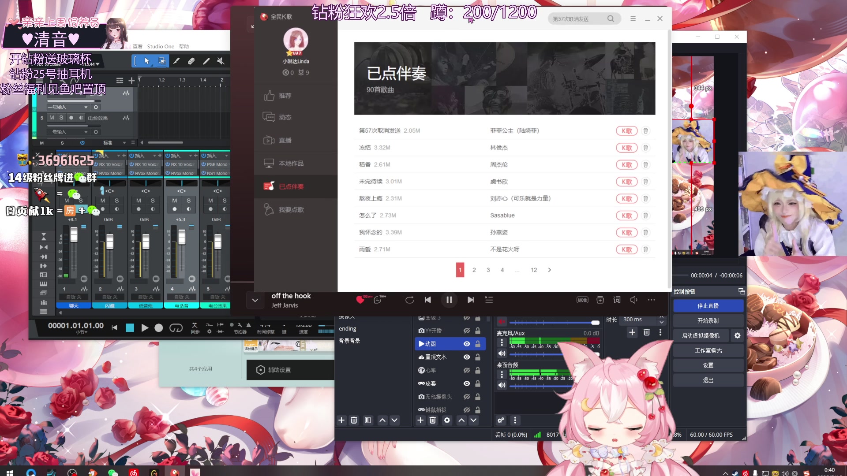Select the Paint pencil tool in Studio One
Image resolution: width=847 pixels, height=476 pixels.
tap(206, 61)
